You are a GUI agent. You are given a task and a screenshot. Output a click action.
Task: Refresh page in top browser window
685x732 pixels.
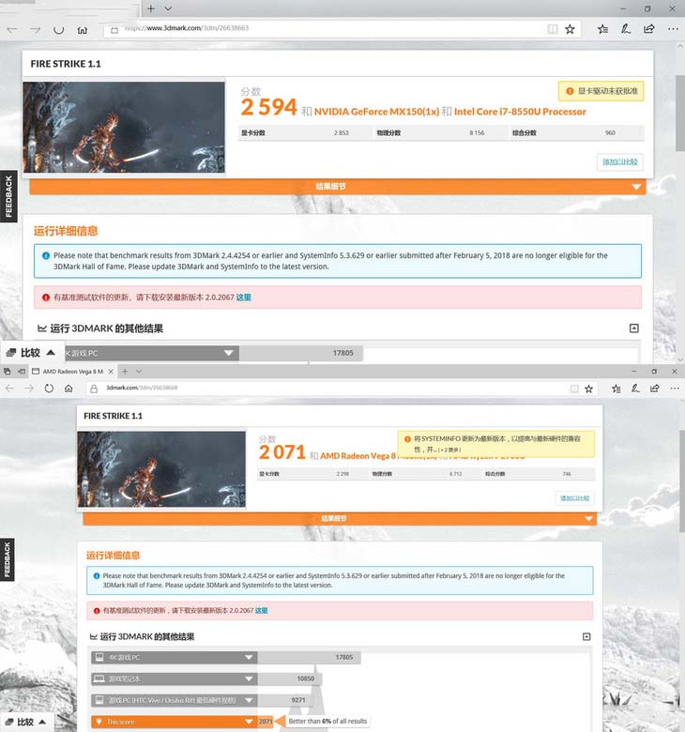coord(58,29)
